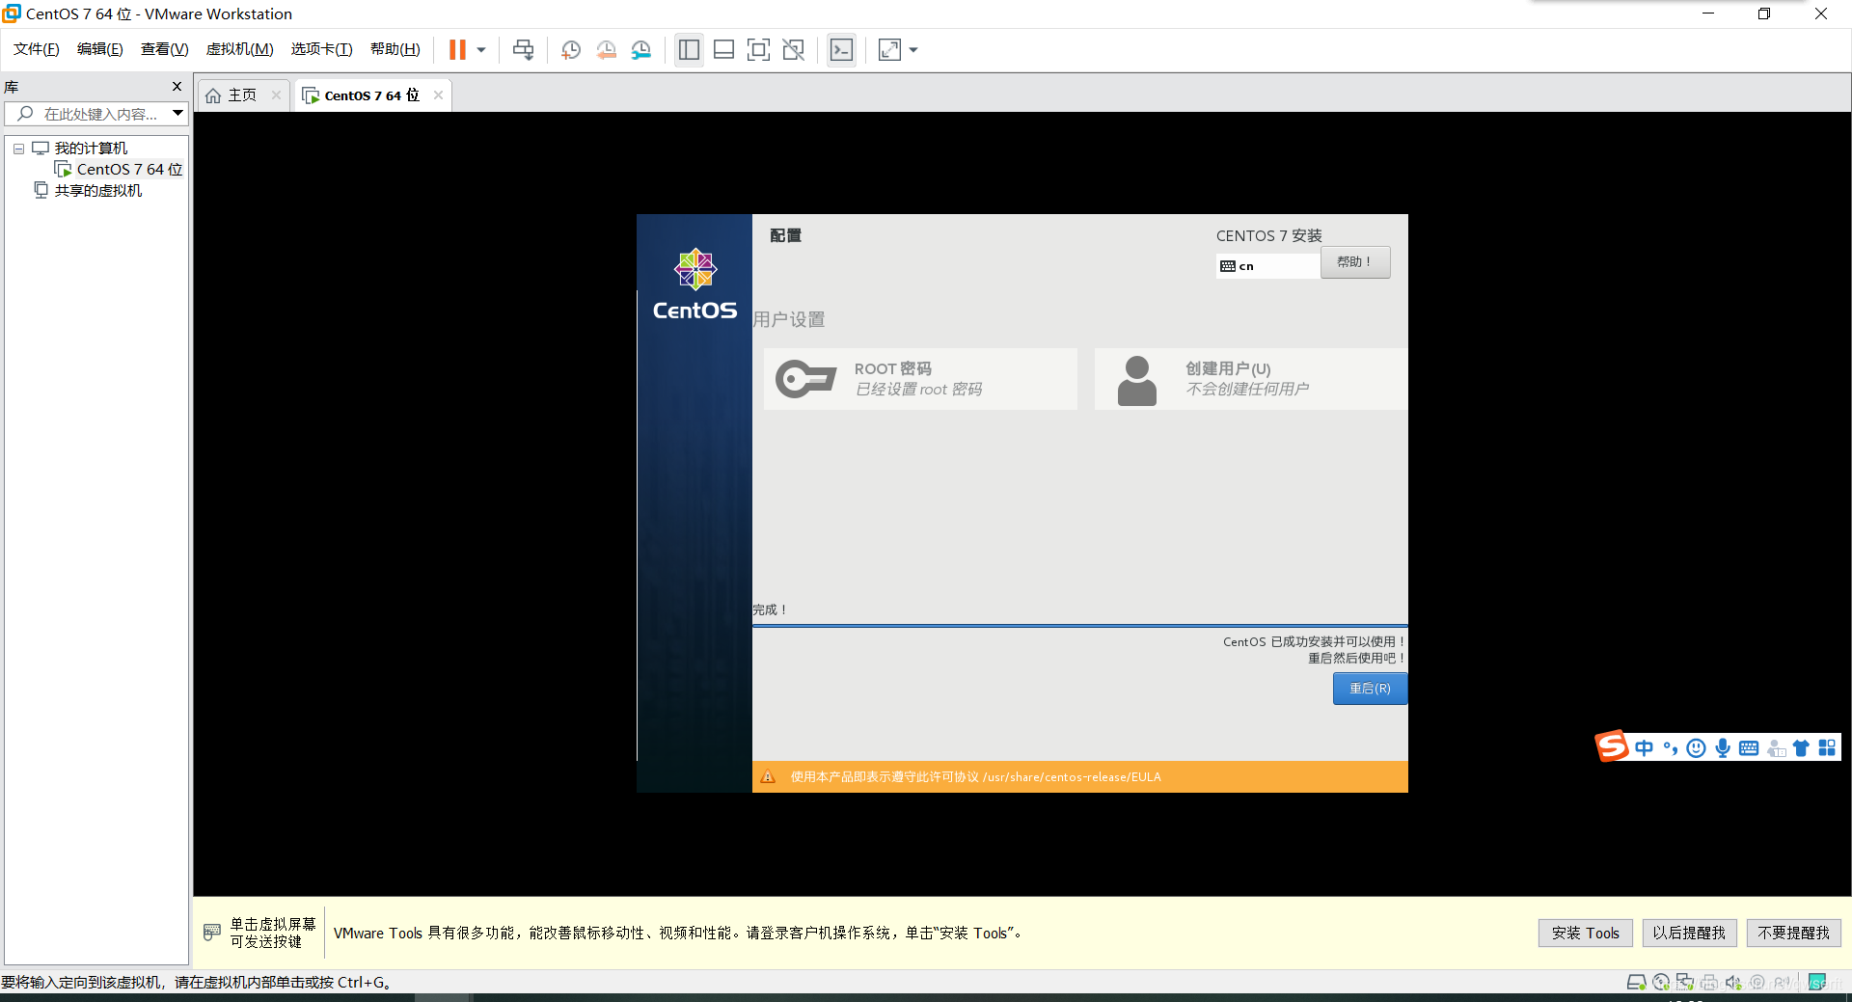
Task: Open the Sogou toolbox grid icon
Action: pyautogui.click(x=1827, y=748)
